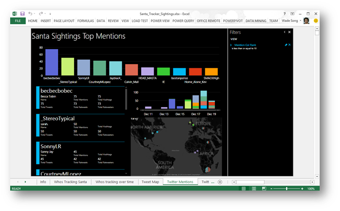Select the Twitter Mentions sheet tab
Viewport: 340px width, 211px height.
point(180,182)
